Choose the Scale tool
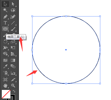111x100 pixels. click(x=13, y=42)
